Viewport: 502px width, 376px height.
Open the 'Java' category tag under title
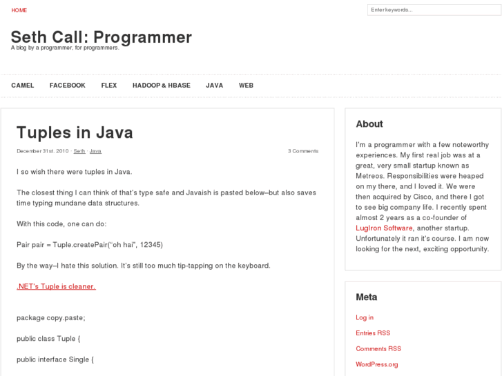tap(95, 151)
